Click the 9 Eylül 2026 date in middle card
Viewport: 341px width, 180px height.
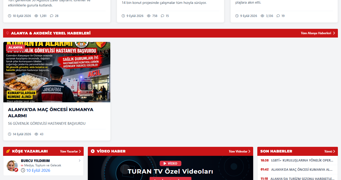point(135,16)
